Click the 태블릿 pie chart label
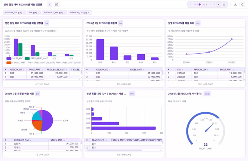The image size is (248, 161). (22, 113)
